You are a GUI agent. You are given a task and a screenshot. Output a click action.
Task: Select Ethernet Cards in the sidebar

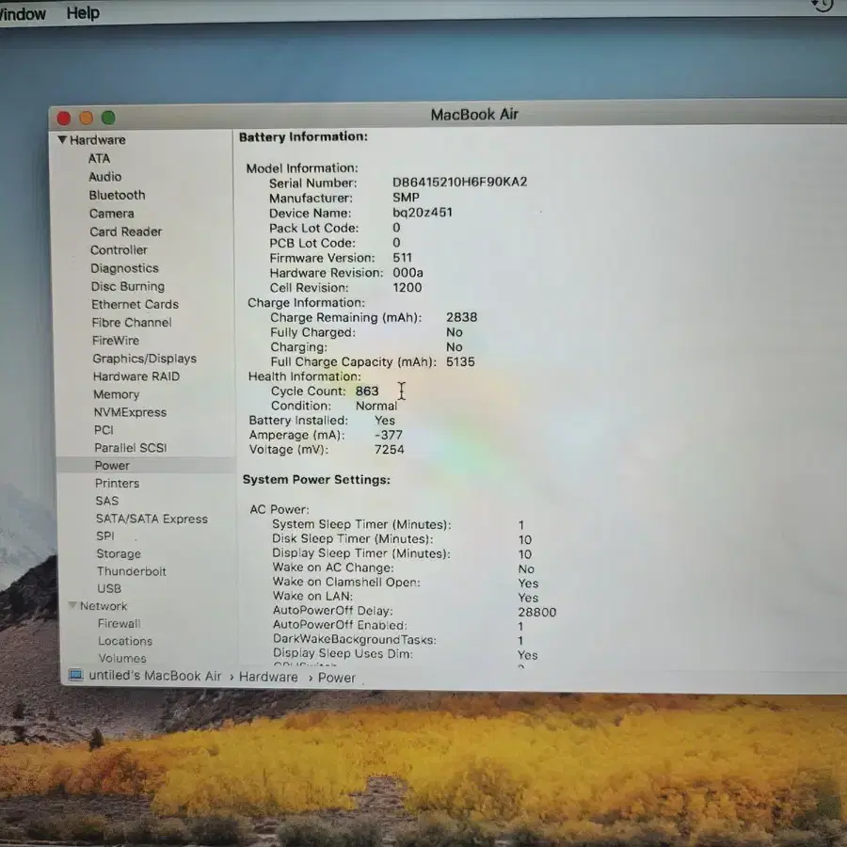[135, 305]
